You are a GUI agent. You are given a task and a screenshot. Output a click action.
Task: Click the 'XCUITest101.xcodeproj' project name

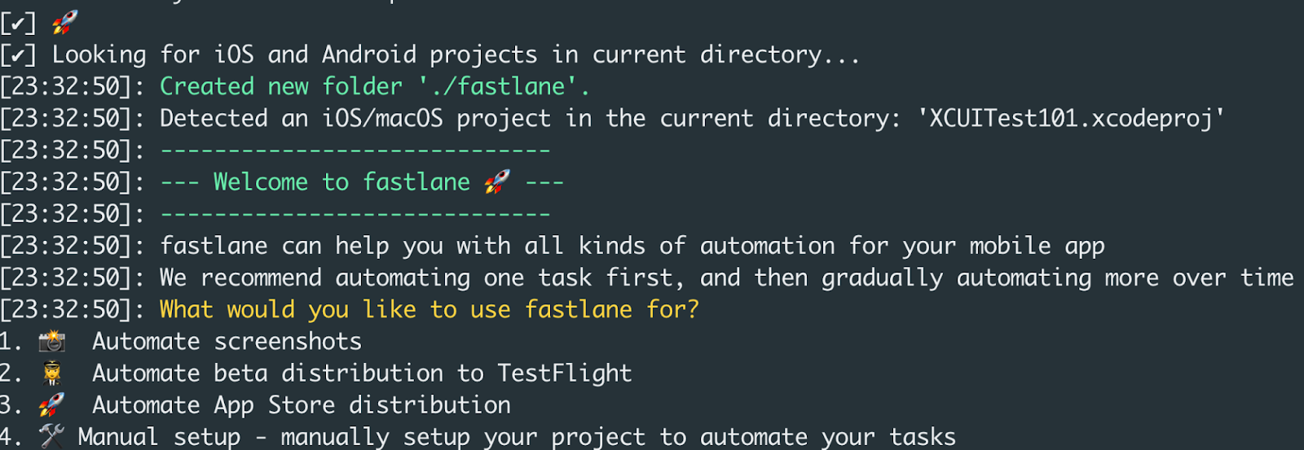(x=1071, y=119)
